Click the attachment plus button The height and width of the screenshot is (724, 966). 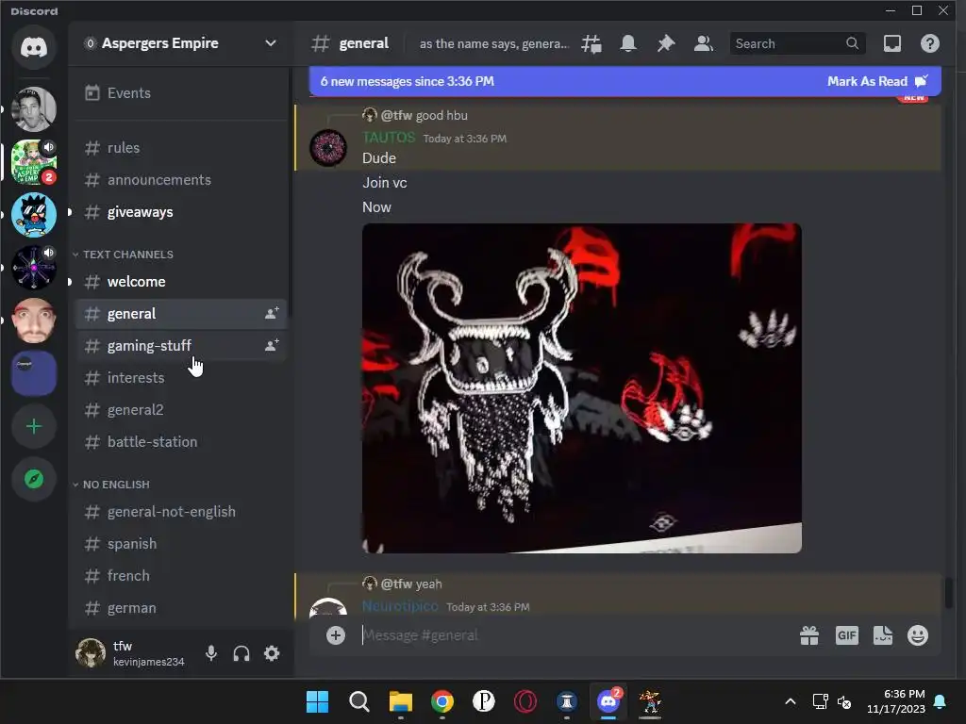[x=336, y=635]
